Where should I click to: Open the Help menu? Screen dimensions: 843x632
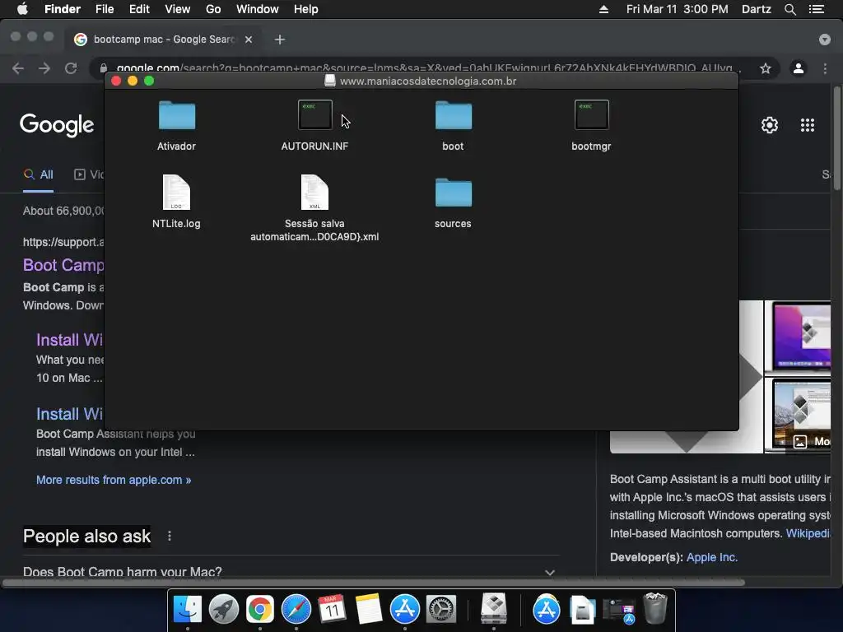coord(306,9)
